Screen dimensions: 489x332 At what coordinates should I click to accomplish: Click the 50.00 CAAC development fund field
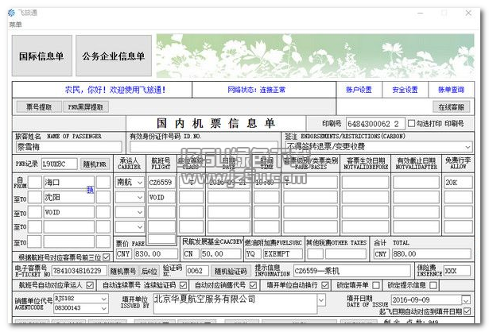221,254
